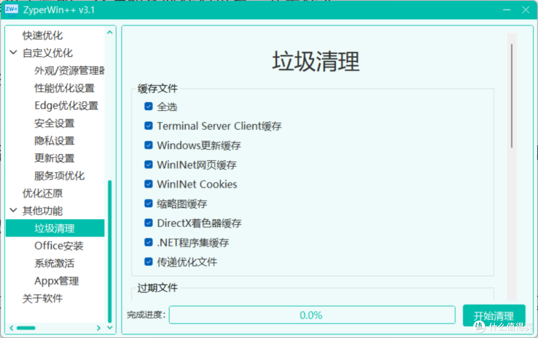Open 隐私设置 page
This screenshot has height=338, width=538.
click(54, 141)
